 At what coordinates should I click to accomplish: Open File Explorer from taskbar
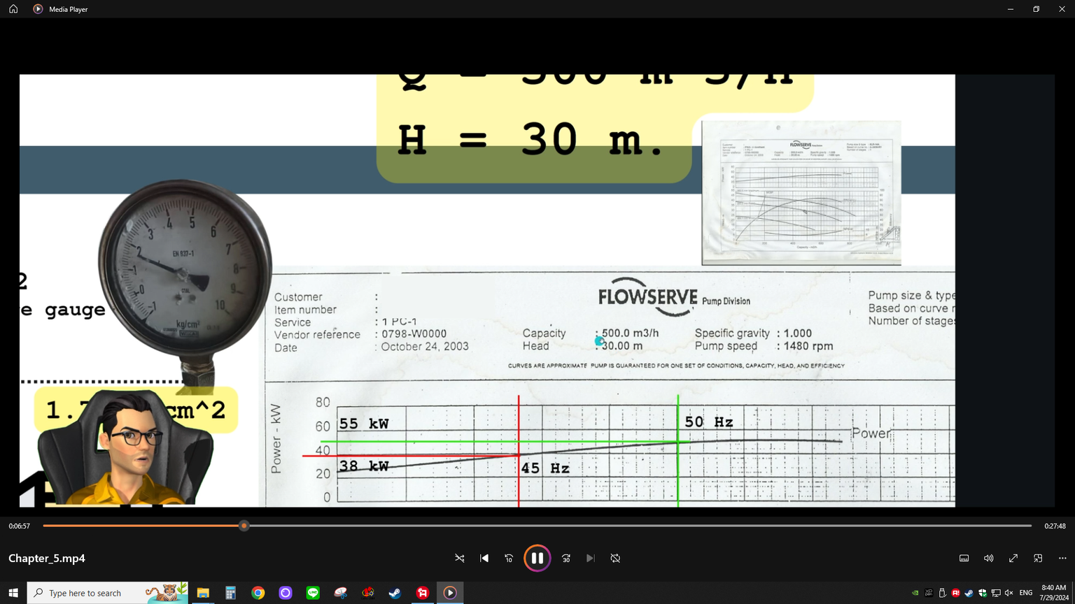[203, 593]
